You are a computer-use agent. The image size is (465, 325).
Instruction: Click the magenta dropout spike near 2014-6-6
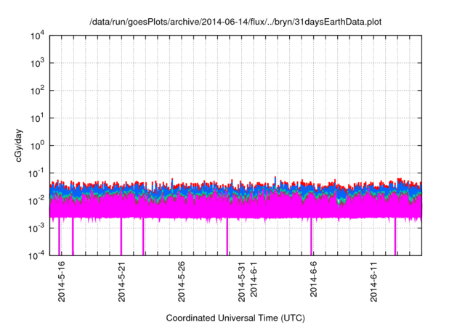coord(312,236)
